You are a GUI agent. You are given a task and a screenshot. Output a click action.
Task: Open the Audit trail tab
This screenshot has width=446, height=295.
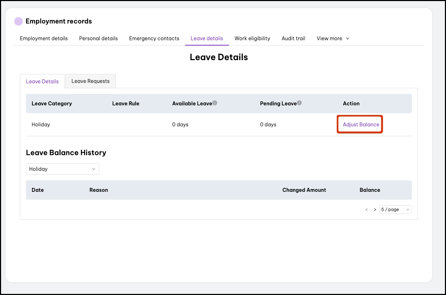[x=293, y=38]
